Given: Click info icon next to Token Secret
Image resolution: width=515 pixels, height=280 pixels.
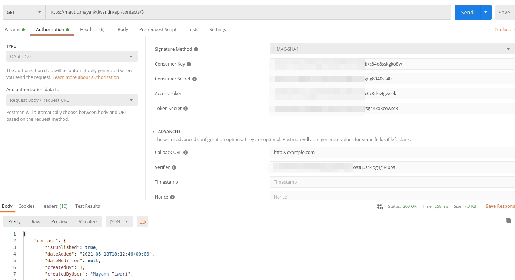Looking at the screenshot, I should pyautogui.click(x=186, y=109).
